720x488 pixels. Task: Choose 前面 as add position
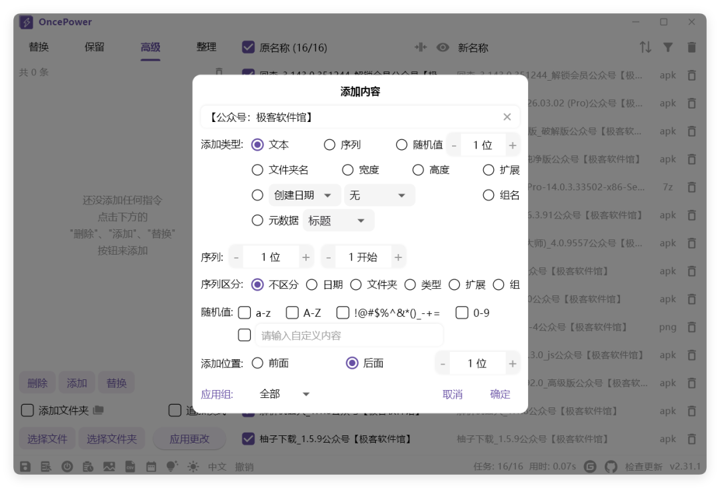tap(257, 363)
